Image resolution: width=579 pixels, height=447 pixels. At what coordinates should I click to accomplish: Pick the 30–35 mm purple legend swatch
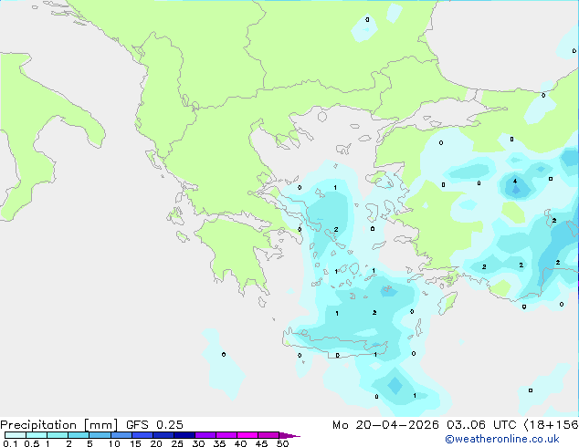pyautogui.click(x=205, y=435)
